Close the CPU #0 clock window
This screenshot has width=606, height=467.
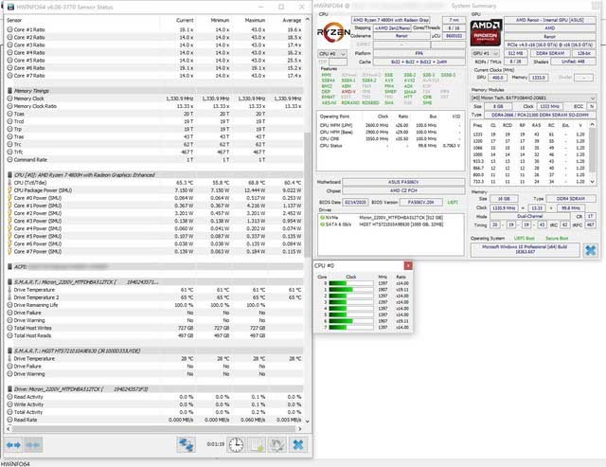tap(408, 265)
